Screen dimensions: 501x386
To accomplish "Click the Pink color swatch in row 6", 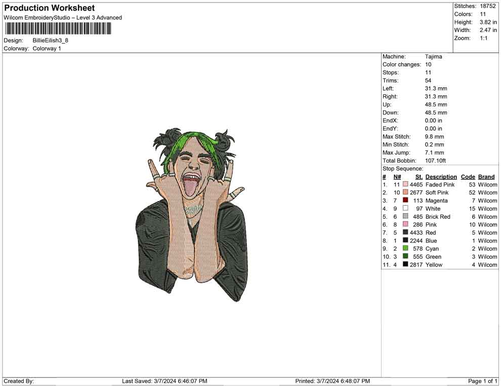I will 405,224.
